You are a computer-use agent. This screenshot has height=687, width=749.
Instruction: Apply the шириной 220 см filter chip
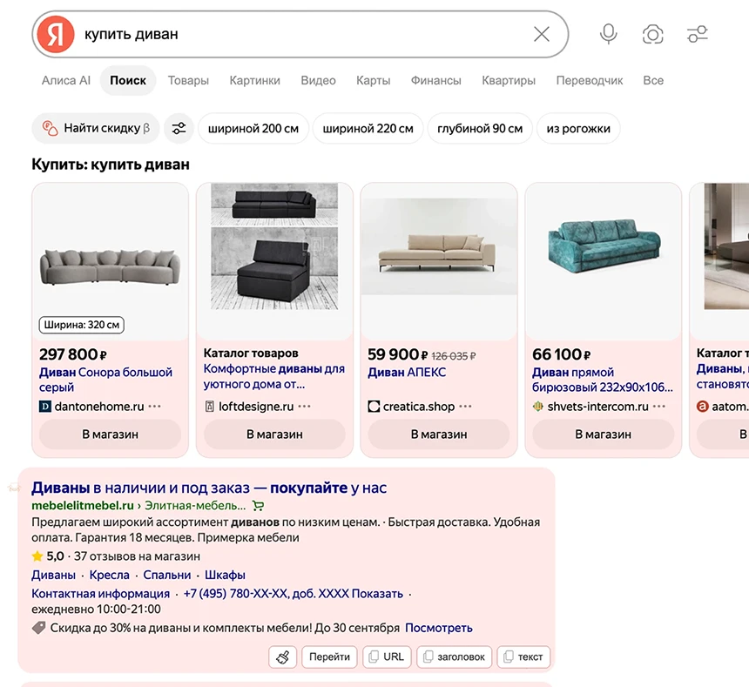click(368, 128)
